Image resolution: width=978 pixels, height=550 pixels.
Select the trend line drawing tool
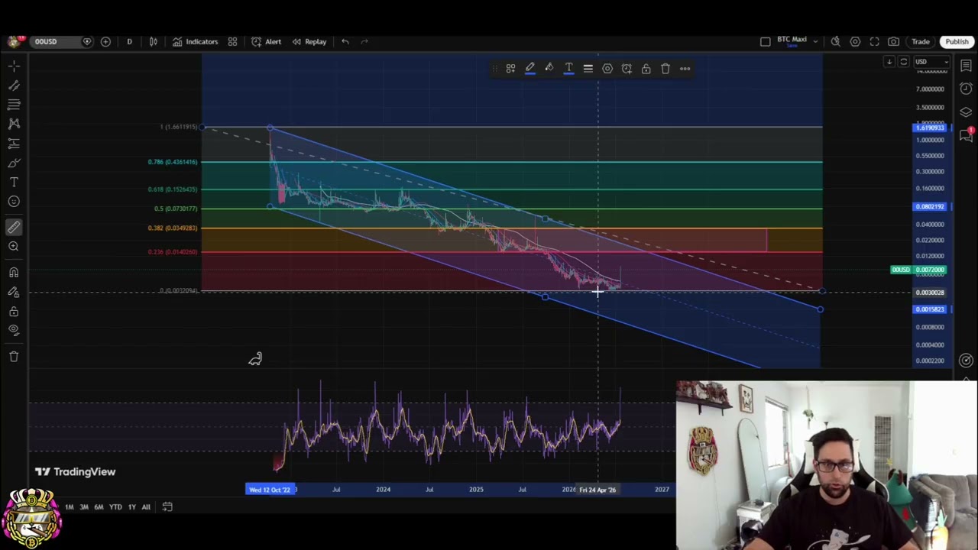(14, 85)
